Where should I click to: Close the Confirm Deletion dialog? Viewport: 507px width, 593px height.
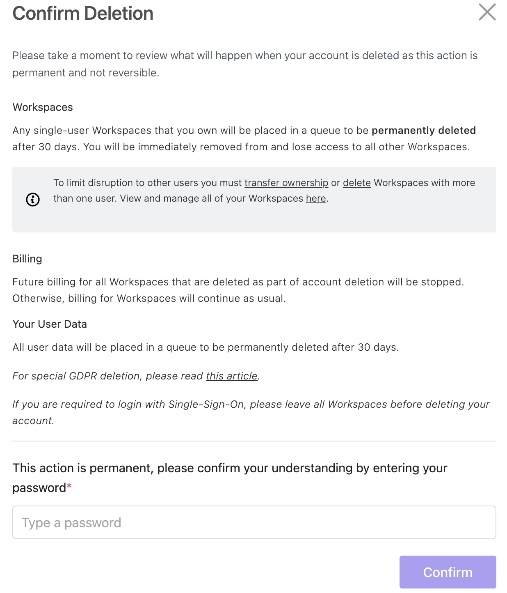(487, 12)
